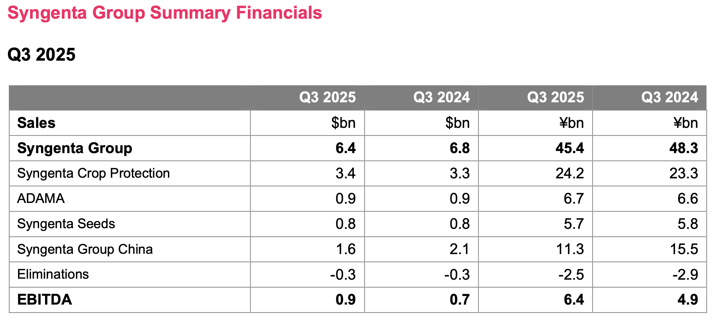Image resolution: width=717 pixels, height=320 pixels.
Task: Click the Syngenta Group sales value 45.4
Action: [x=569, y=148]
